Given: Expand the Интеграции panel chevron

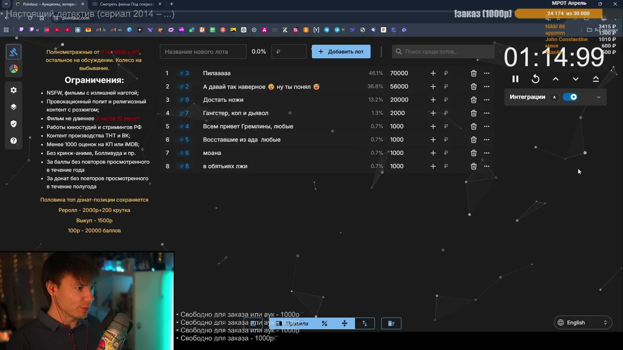Looking at the screenshot, I should 599,97.
